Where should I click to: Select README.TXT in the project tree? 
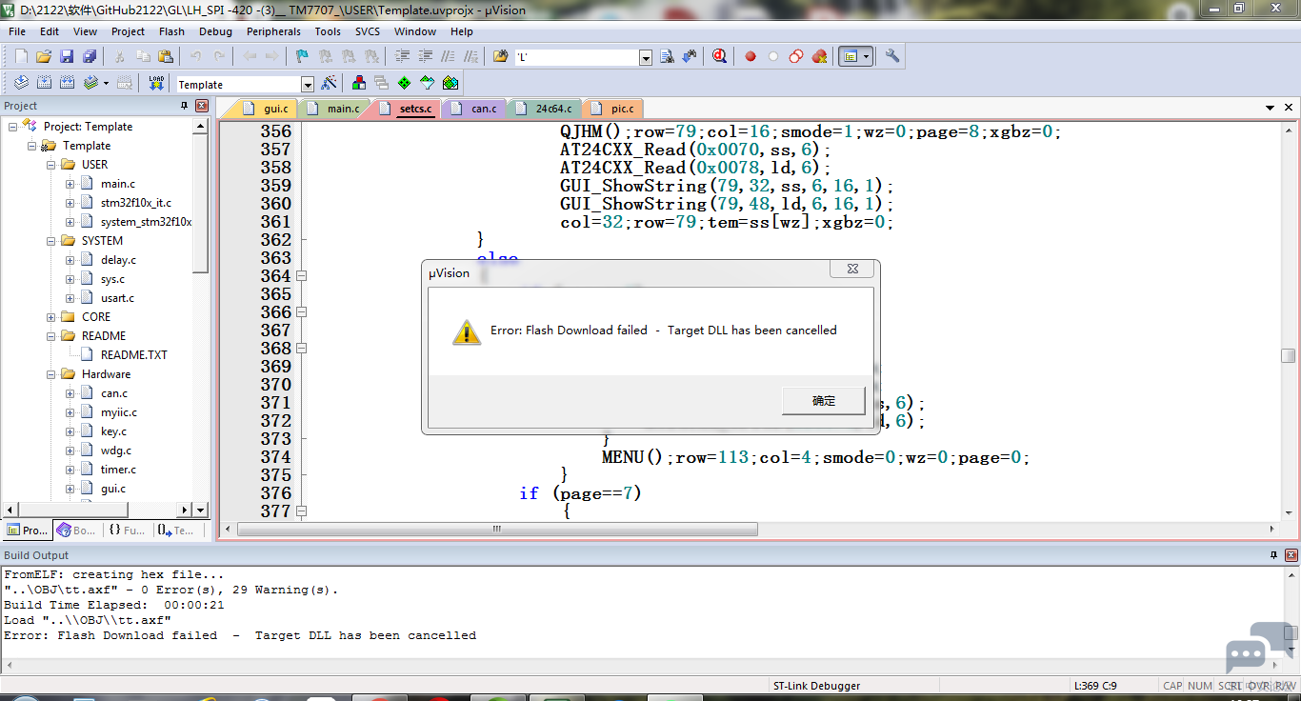pos(133,355)
